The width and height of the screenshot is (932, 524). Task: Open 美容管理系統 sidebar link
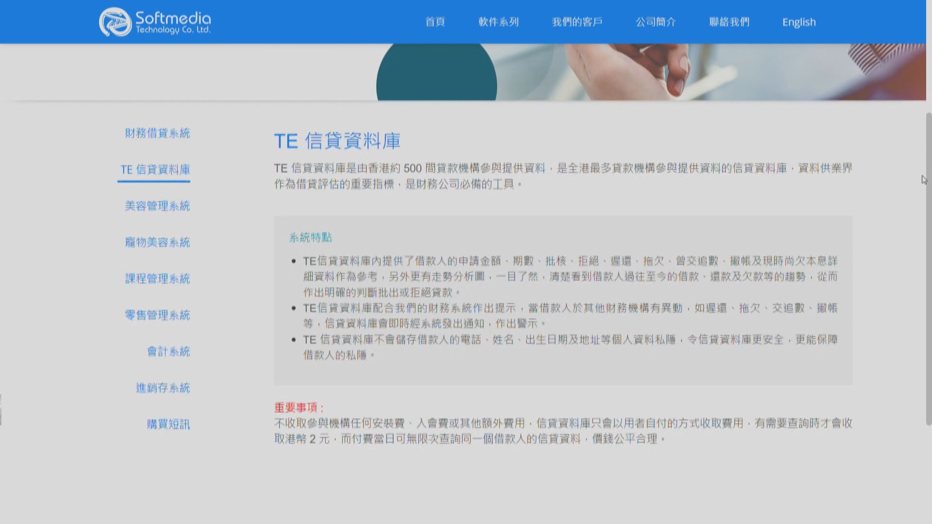point(157,206)
